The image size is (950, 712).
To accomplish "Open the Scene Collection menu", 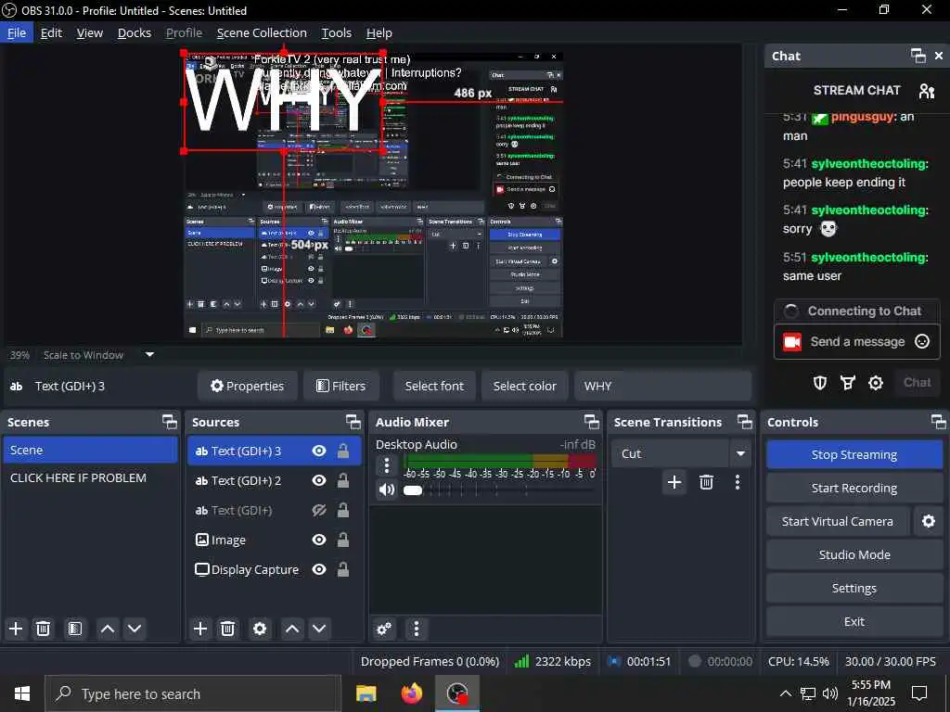I will 262,32.
